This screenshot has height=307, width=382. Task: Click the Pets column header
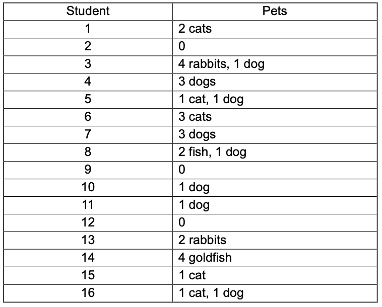pyautogui.click(x=275, y=11)
